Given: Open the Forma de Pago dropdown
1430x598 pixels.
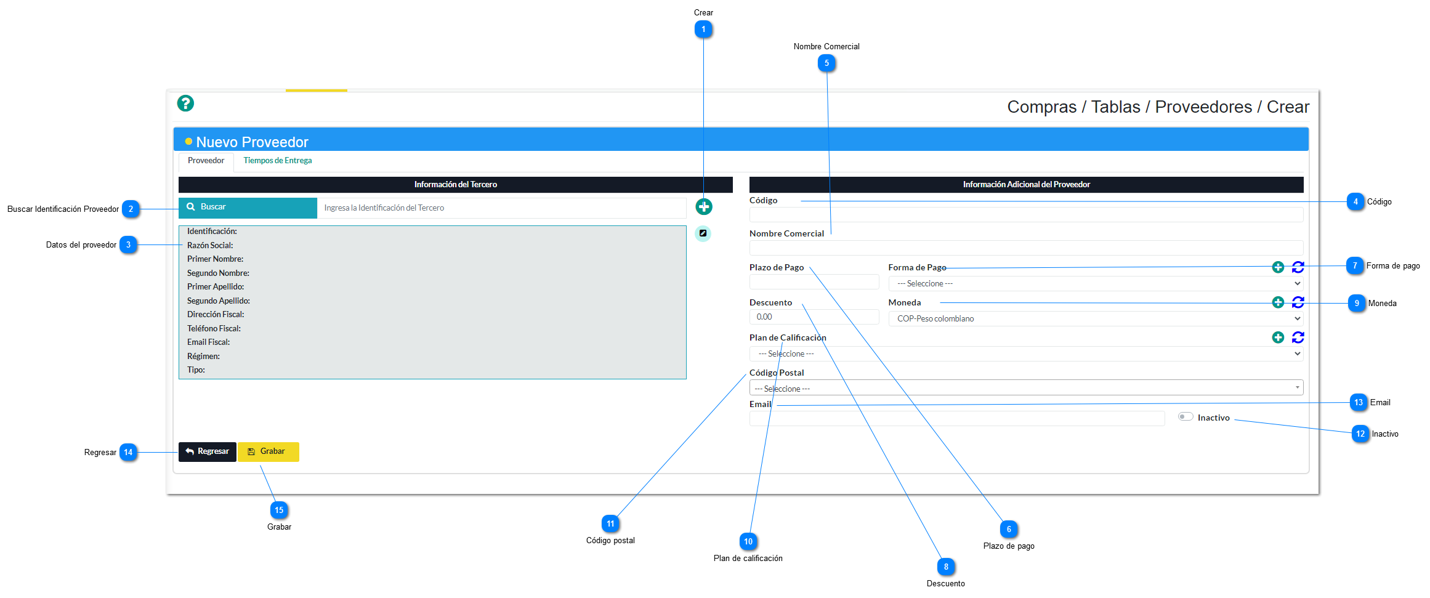Looking at the screenshot, I should (1096, 284).
